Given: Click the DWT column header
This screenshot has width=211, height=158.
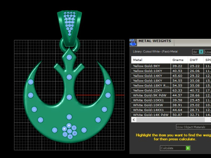Looking at the screenshot, I should pos(196,60).
